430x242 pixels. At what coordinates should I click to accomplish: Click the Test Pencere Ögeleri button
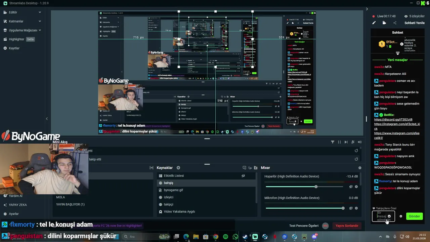pyautogui.click(x=304, y=226)
